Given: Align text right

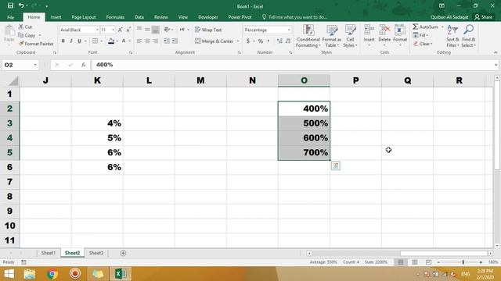Looking at the screenshot, I should (155, 41).
